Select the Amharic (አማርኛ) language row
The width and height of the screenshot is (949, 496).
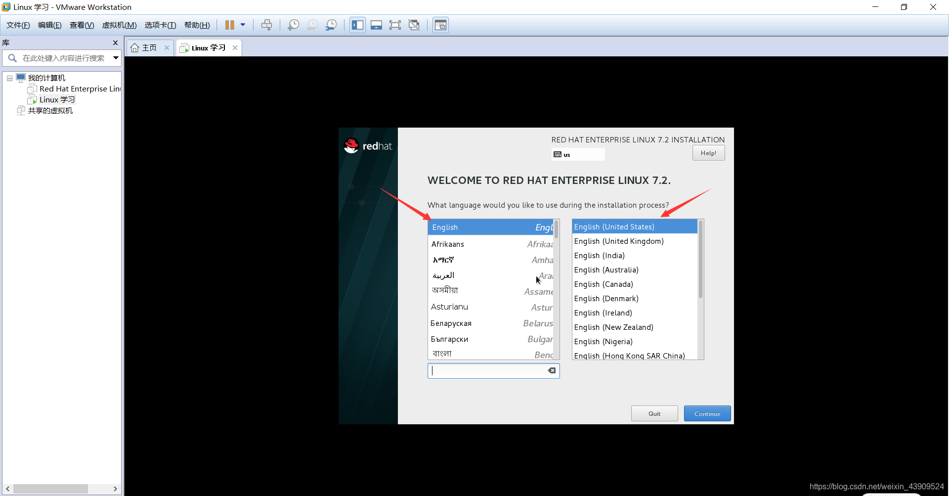point(490,260)
